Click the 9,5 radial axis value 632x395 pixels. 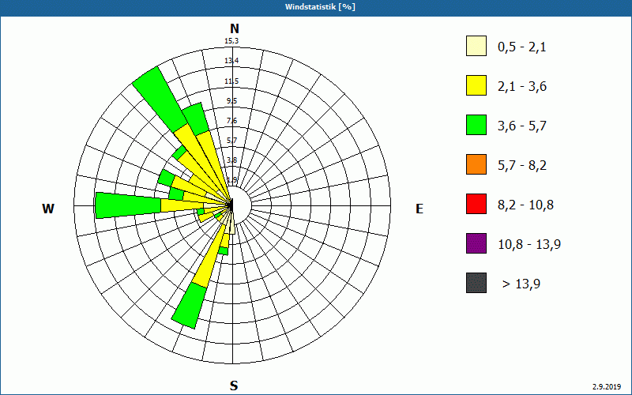tap(231, 101)
